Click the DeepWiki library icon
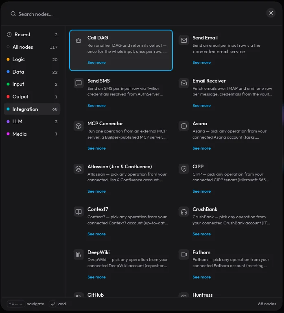This screenshot has width=284, height=313. [79, 254]
